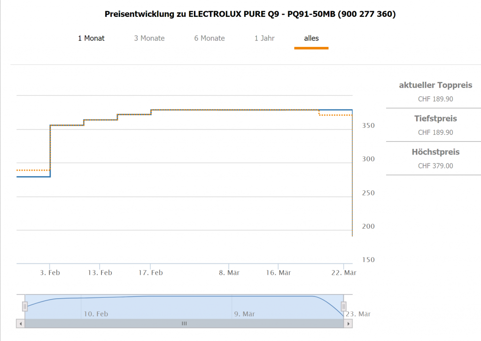Select the 1 Monat time range
This screenshot has width=481, height=341.
tap(91, 39)
